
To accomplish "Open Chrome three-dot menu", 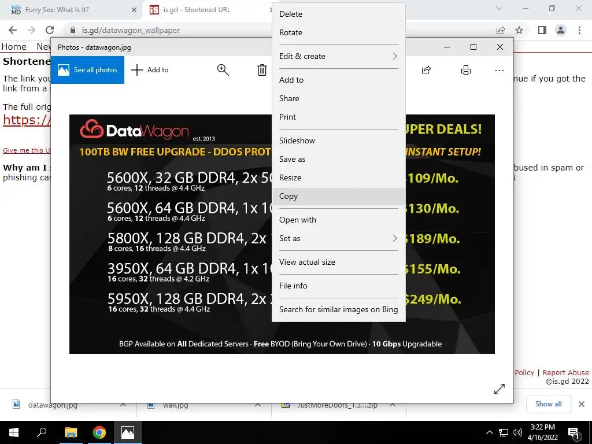I will tap(579, 30).
